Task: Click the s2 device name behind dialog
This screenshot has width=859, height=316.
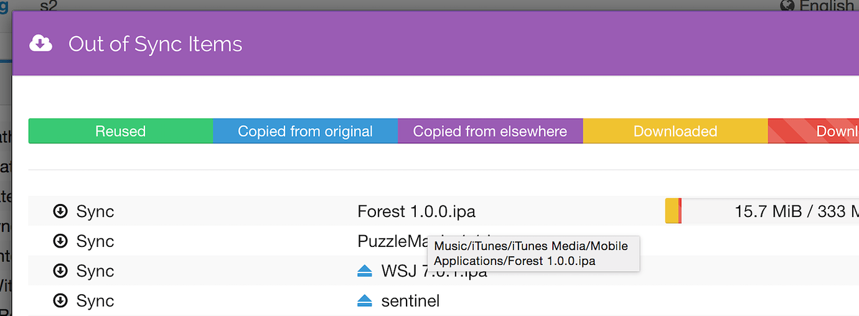Action: point(49,6)
